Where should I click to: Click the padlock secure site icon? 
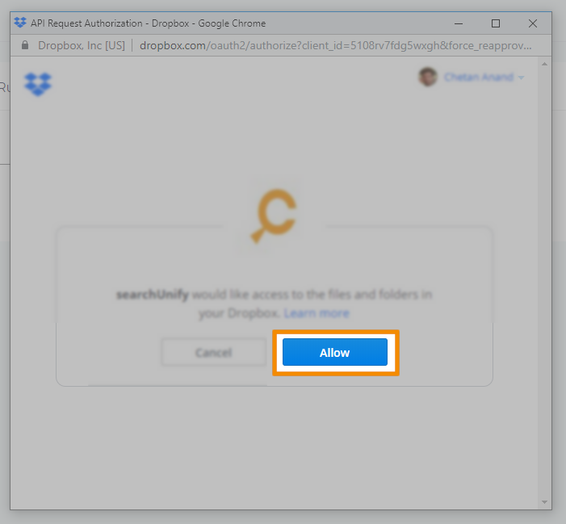coord(25,45)
